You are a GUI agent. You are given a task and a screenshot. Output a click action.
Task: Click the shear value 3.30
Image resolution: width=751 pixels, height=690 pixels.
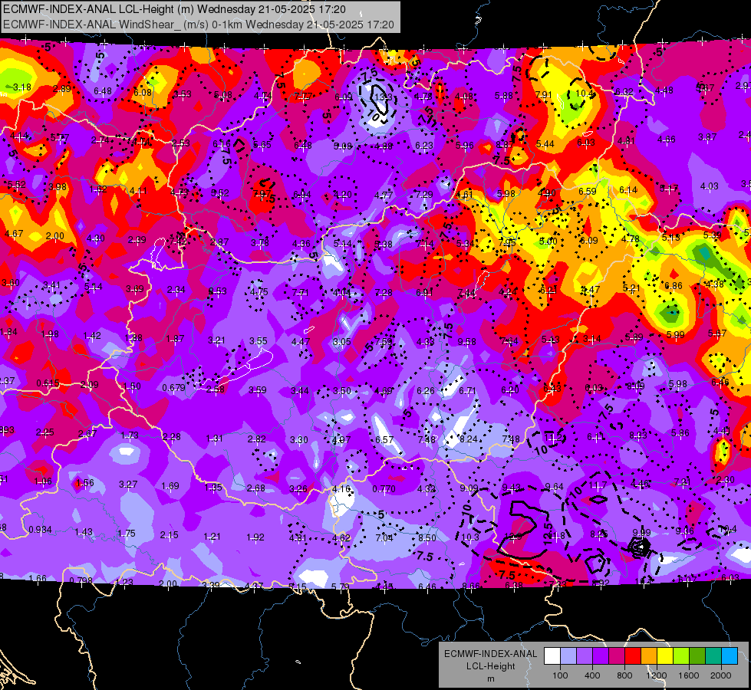299,439
